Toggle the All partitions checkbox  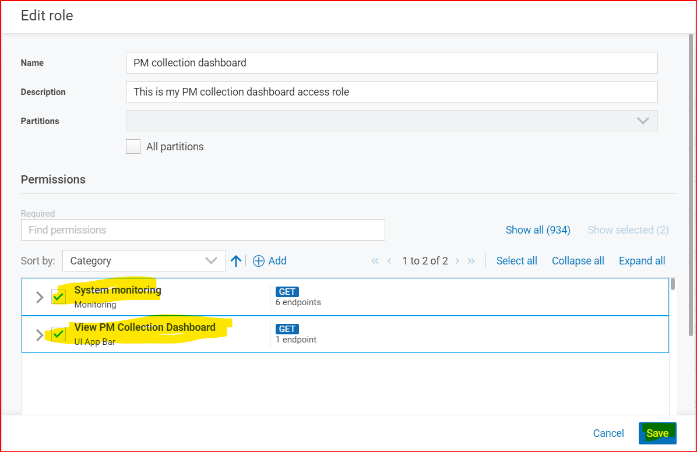[x=133, y=147]
